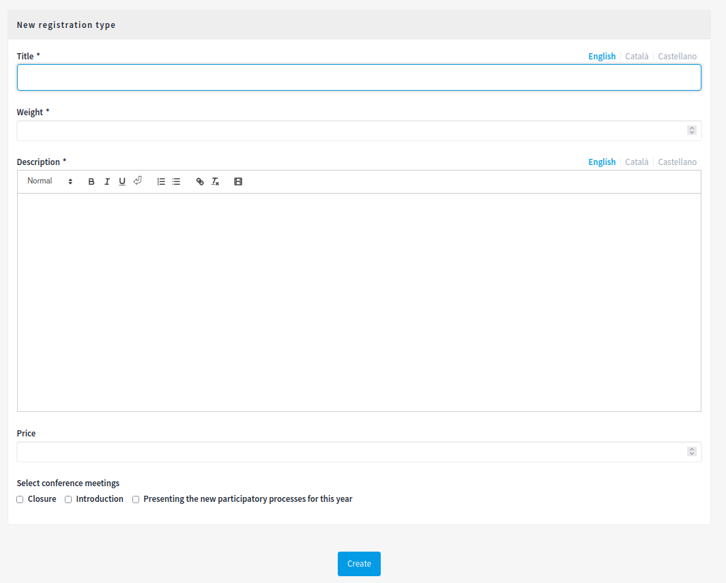Start an ordered numbered list
The width and height of the screenshot is (726, 583).
click(161, 181)
